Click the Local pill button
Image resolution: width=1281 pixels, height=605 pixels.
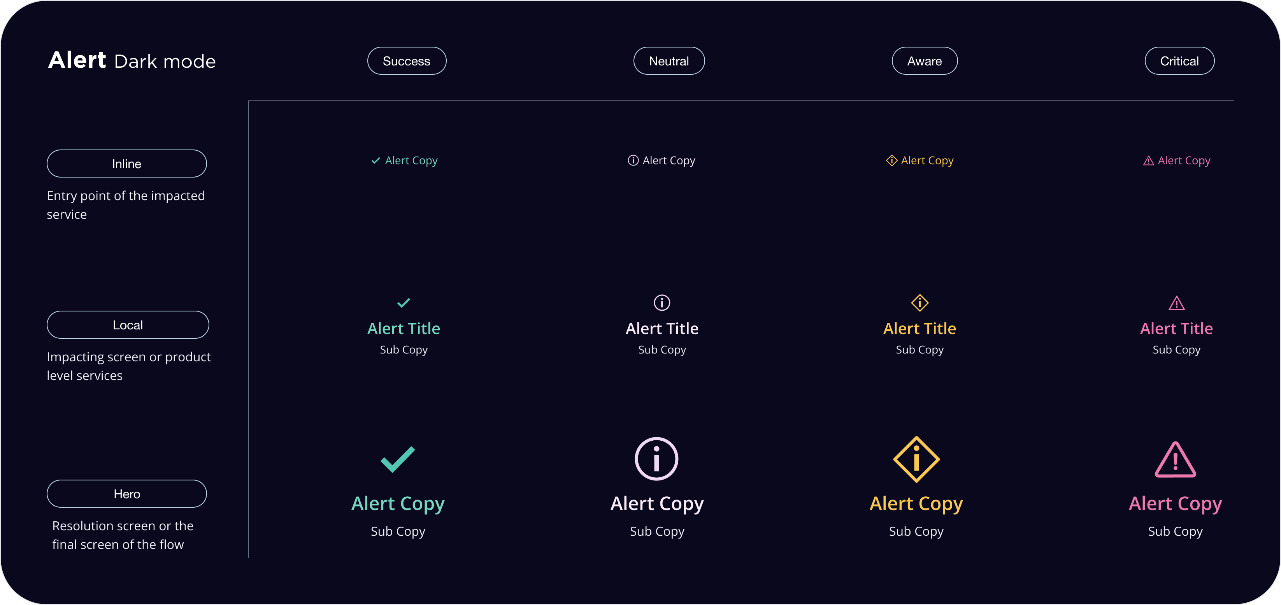pos(128,325)
